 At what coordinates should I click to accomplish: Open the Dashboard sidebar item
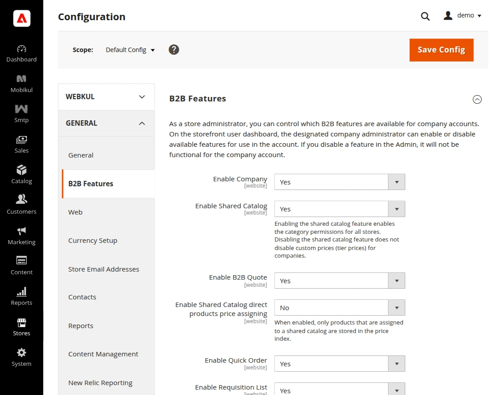pyautogui.click(x=22, y=54)
